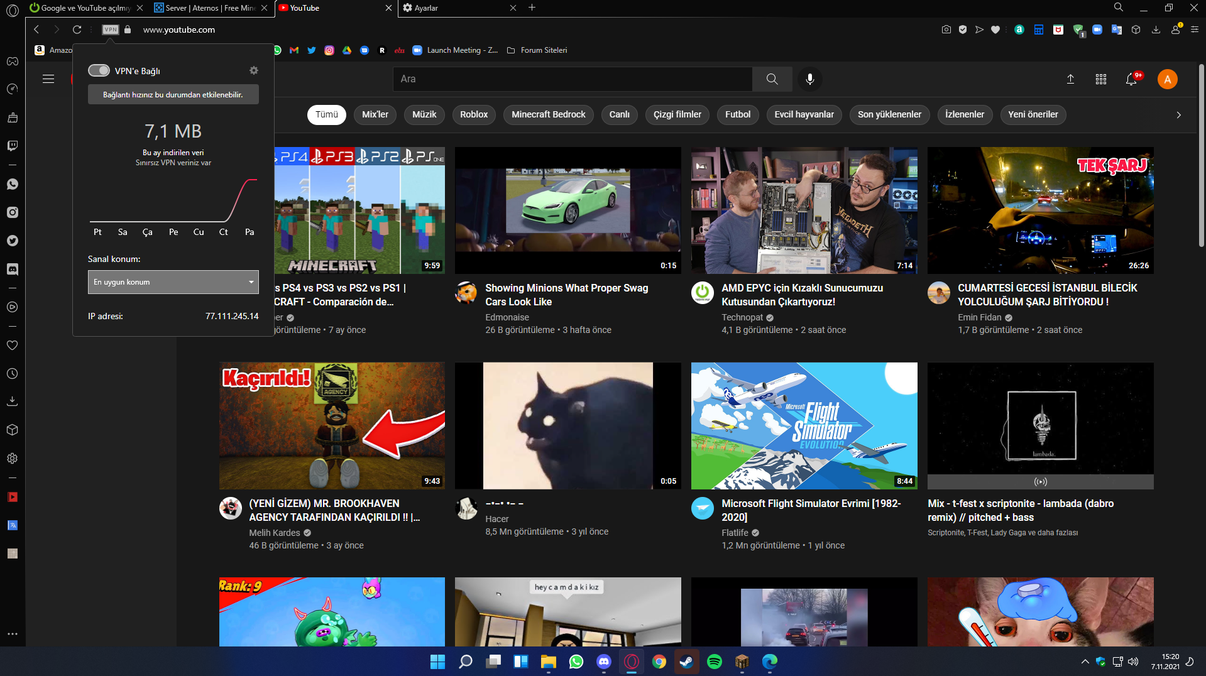Open Twitter in the Opera sidebar
Image resolution: width=1206 pixels, height=676 pixels.
[13, 241]
